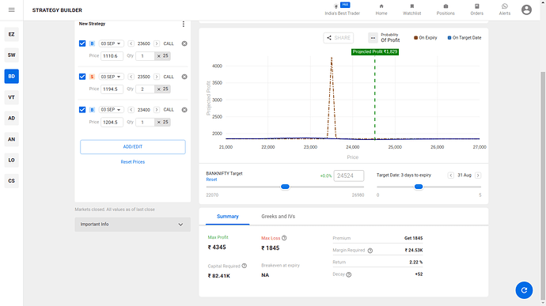Click the blue refresh button
This screenshot has width=546, height=306.
pyautogui.click(x=524, y=290)
